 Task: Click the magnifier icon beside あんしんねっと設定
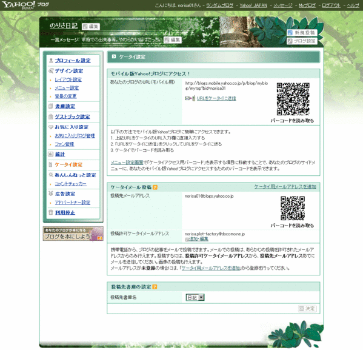point(51,175)
